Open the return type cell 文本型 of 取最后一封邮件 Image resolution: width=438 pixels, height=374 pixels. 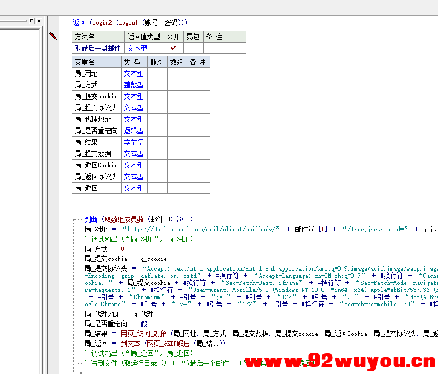[137, 48]
